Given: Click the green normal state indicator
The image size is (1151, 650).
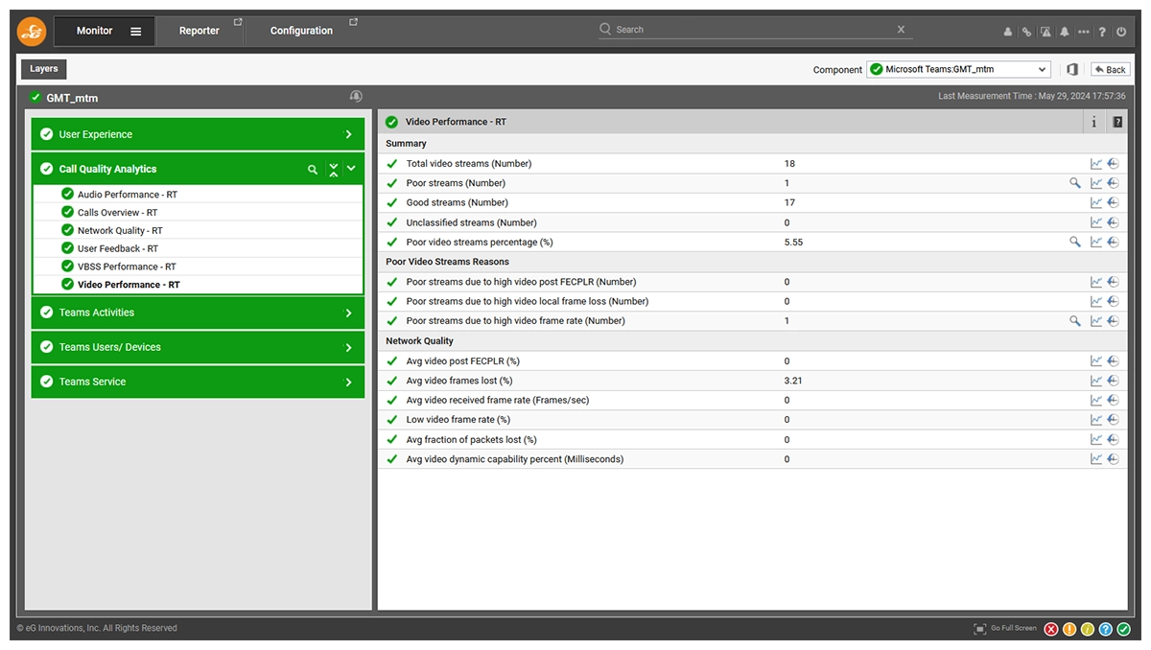Looking at the screenshot, I should click(1124, 629).
